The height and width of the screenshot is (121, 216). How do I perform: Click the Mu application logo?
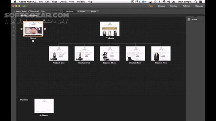click(x=24, y=6)
